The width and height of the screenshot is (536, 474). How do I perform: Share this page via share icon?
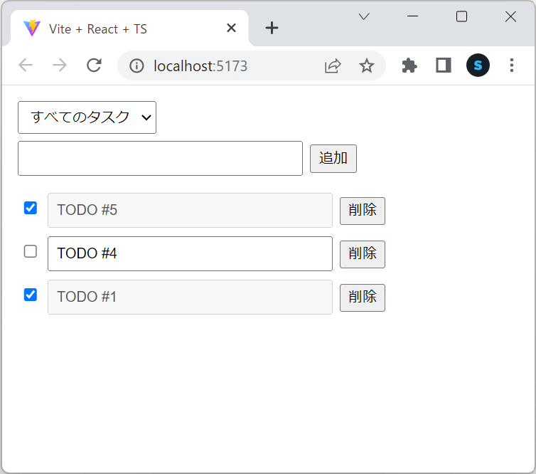[333, 65]
